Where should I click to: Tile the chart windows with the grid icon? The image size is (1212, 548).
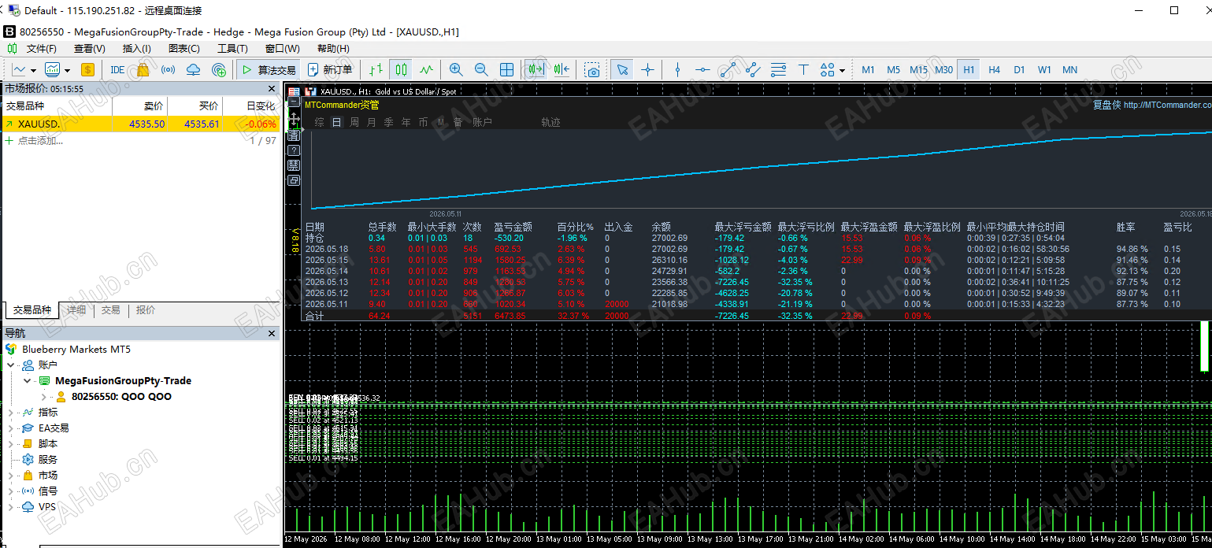(x=506, y=69)
